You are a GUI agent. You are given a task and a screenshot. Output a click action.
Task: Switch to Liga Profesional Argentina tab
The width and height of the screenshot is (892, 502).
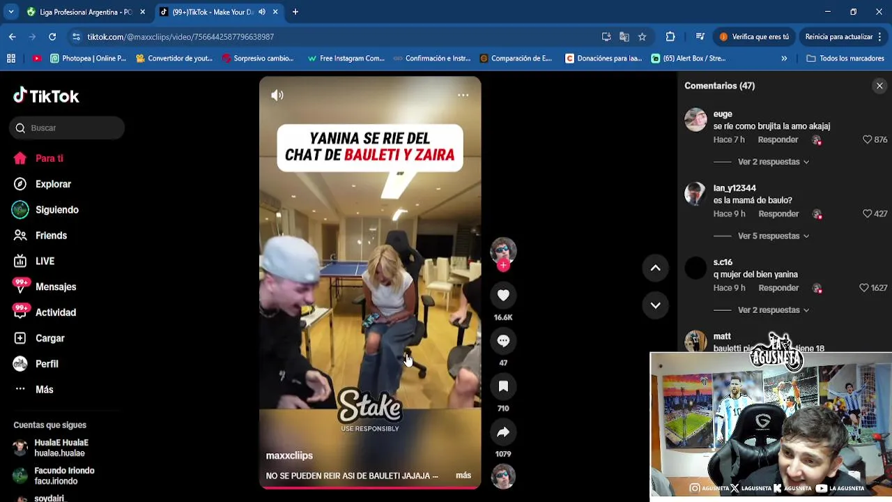tap(85, 12)
